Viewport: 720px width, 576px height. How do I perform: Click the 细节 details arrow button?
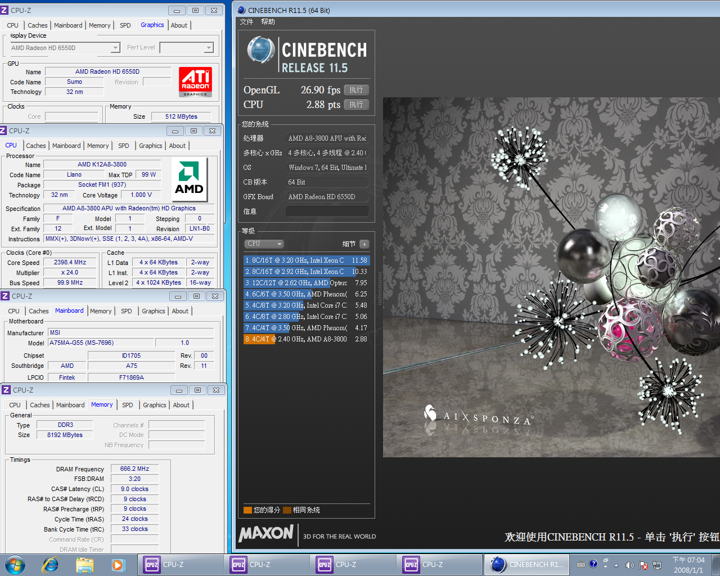pyautogui.click(x=364, y=244)
